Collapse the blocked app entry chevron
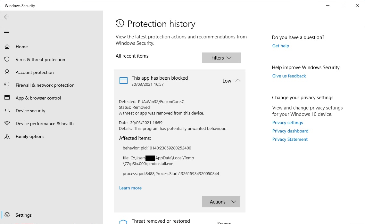The image size is (365, 224). [x=238, y=81]
